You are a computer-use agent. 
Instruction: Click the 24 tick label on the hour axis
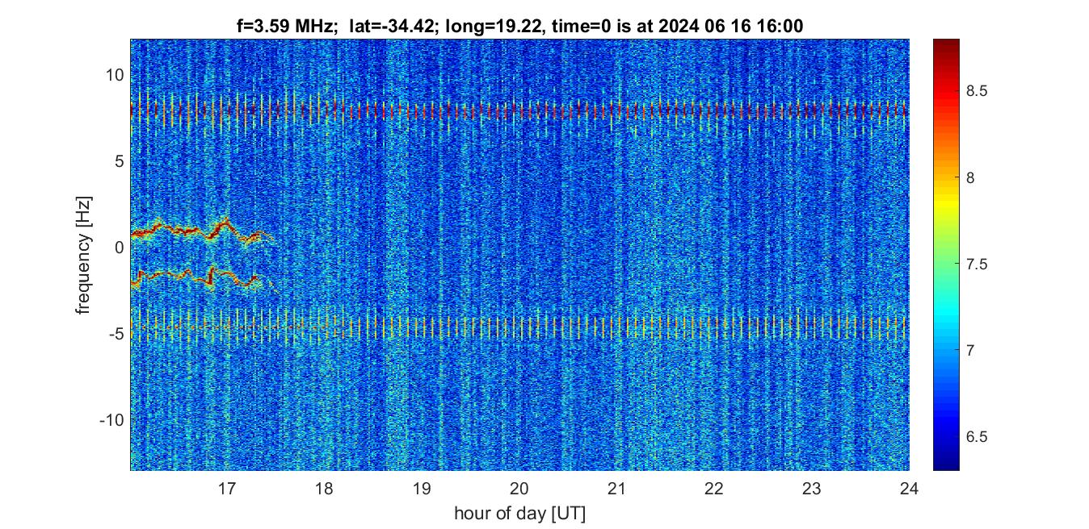(x=909, y=488)
